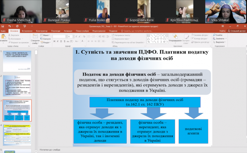Toggle center text alignment

[x=92, y=41]
